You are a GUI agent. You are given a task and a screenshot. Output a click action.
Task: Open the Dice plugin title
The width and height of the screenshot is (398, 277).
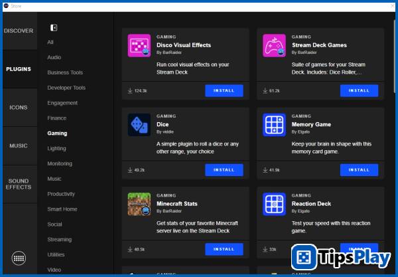coord(163,124)
